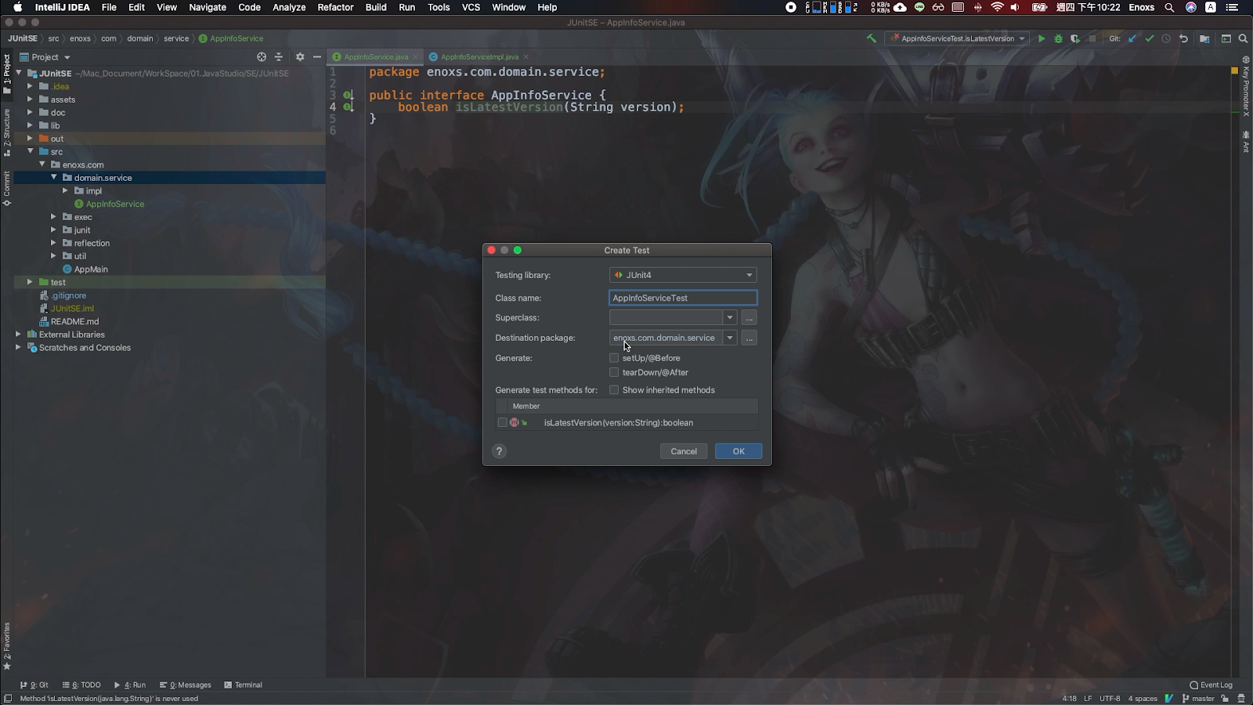Click the Superclass combo box field
The width and height of the screenshot is (1253, 705).
(x=666, y=318)
